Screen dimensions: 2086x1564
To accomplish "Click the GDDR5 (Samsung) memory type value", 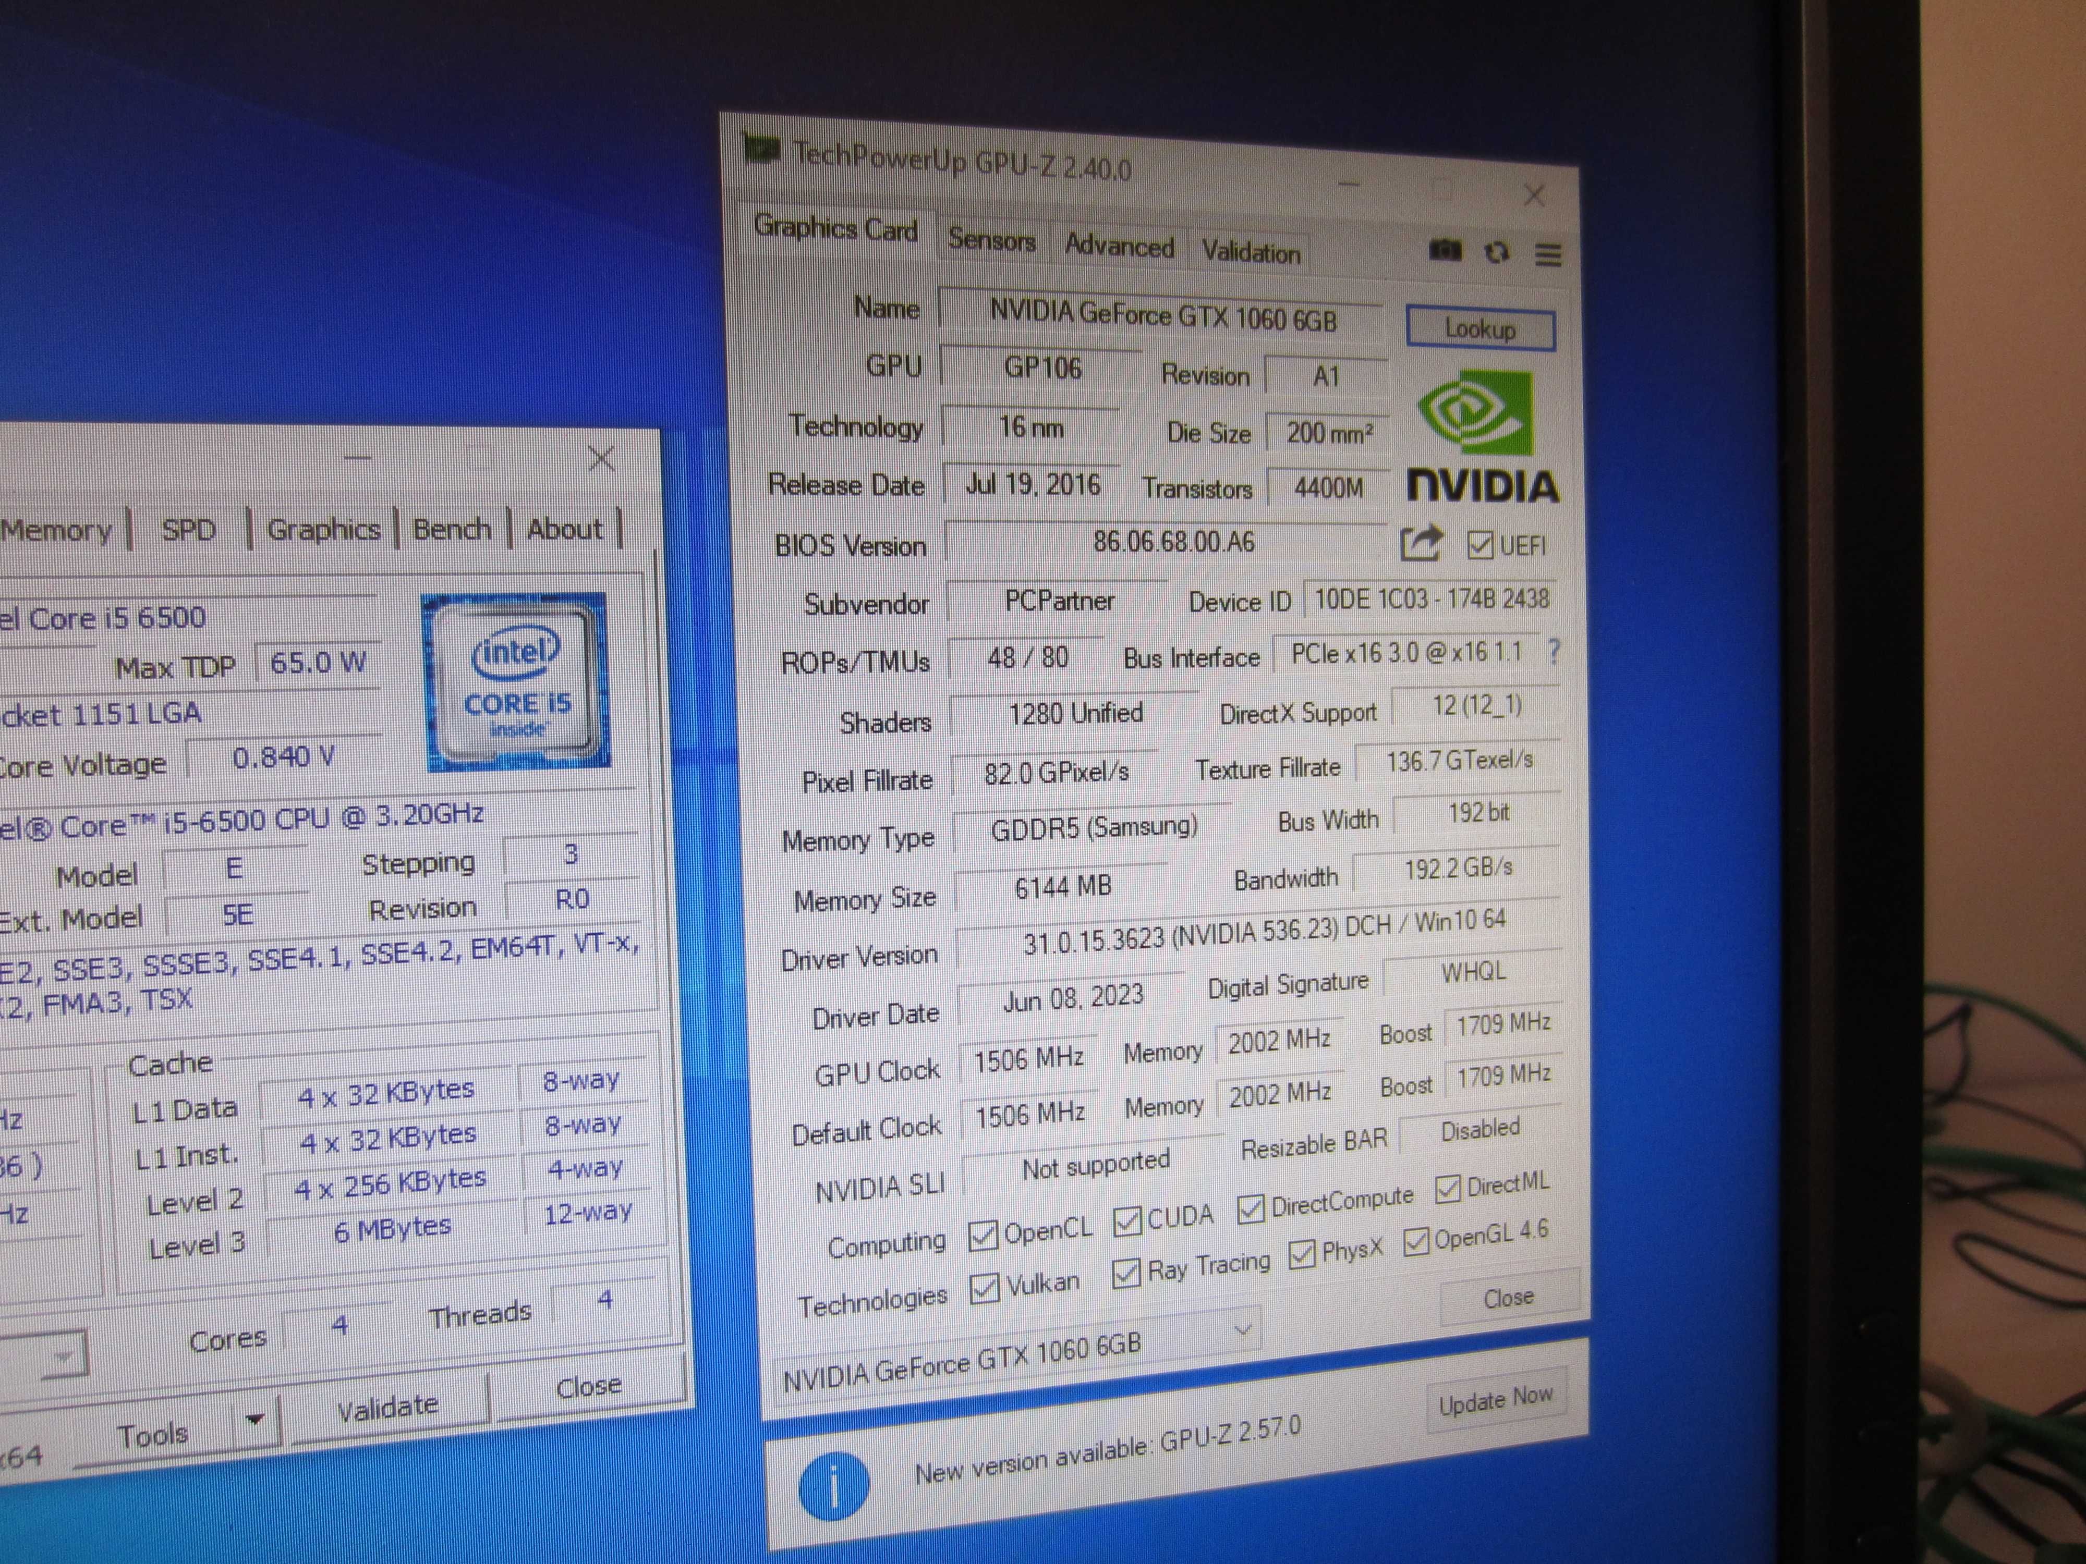I will click(x=1093, y=827).
